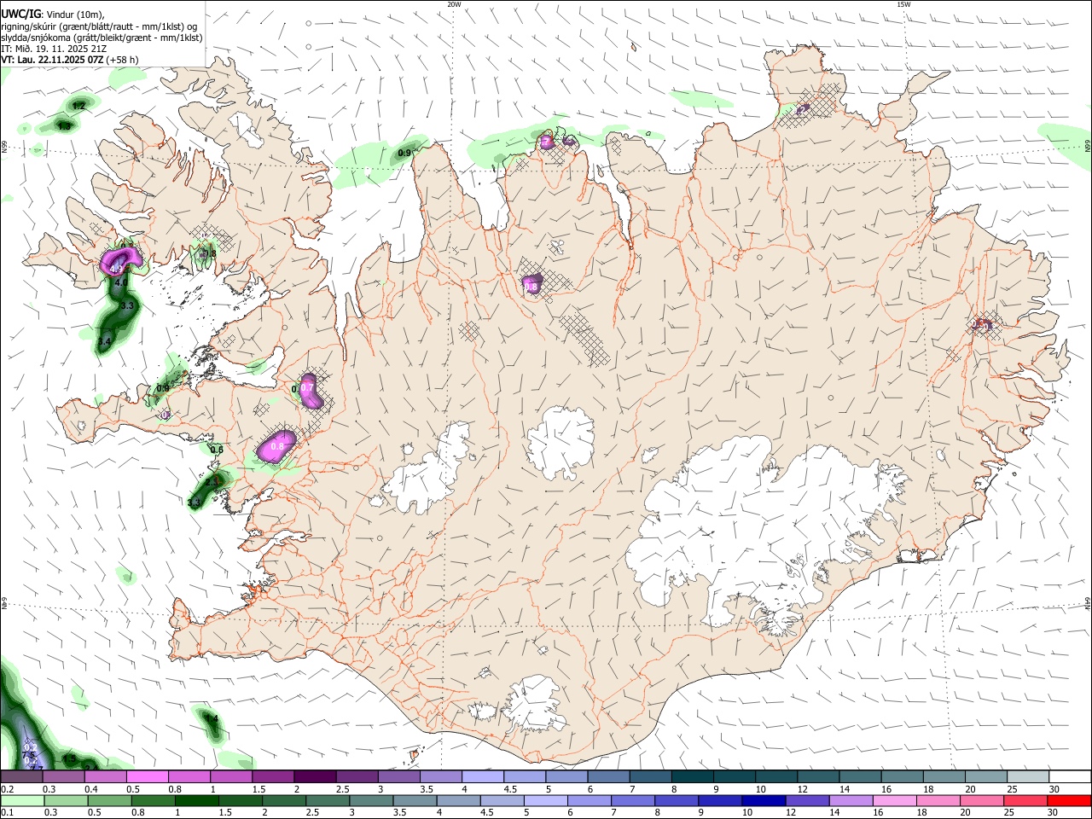This screenshot has width=1092, height=819.
Task: Click the 0.6 value on the south side of Snæfellsnes
Action: 217,450
